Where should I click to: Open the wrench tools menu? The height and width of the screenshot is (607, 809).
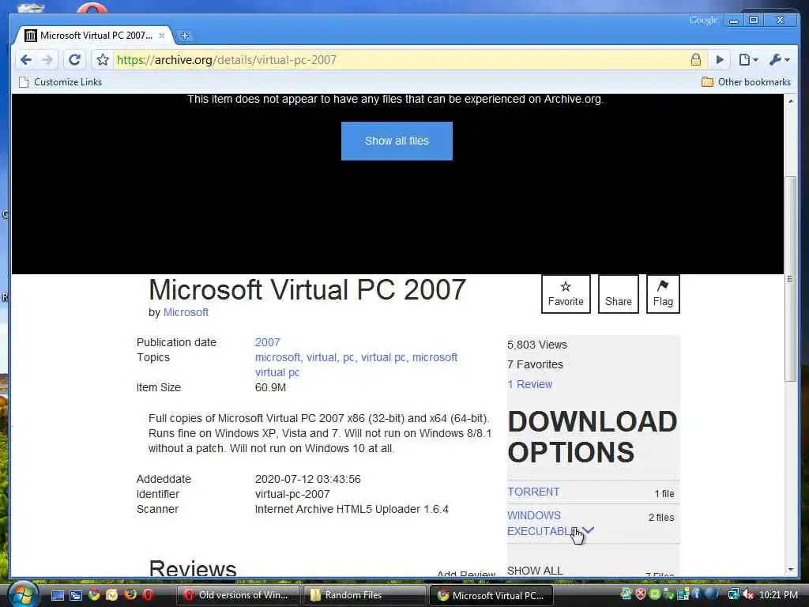pos(779,60)
